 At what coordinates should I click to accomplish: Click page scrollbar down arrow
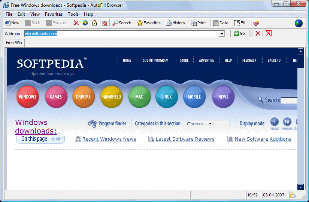pos(300,187)
